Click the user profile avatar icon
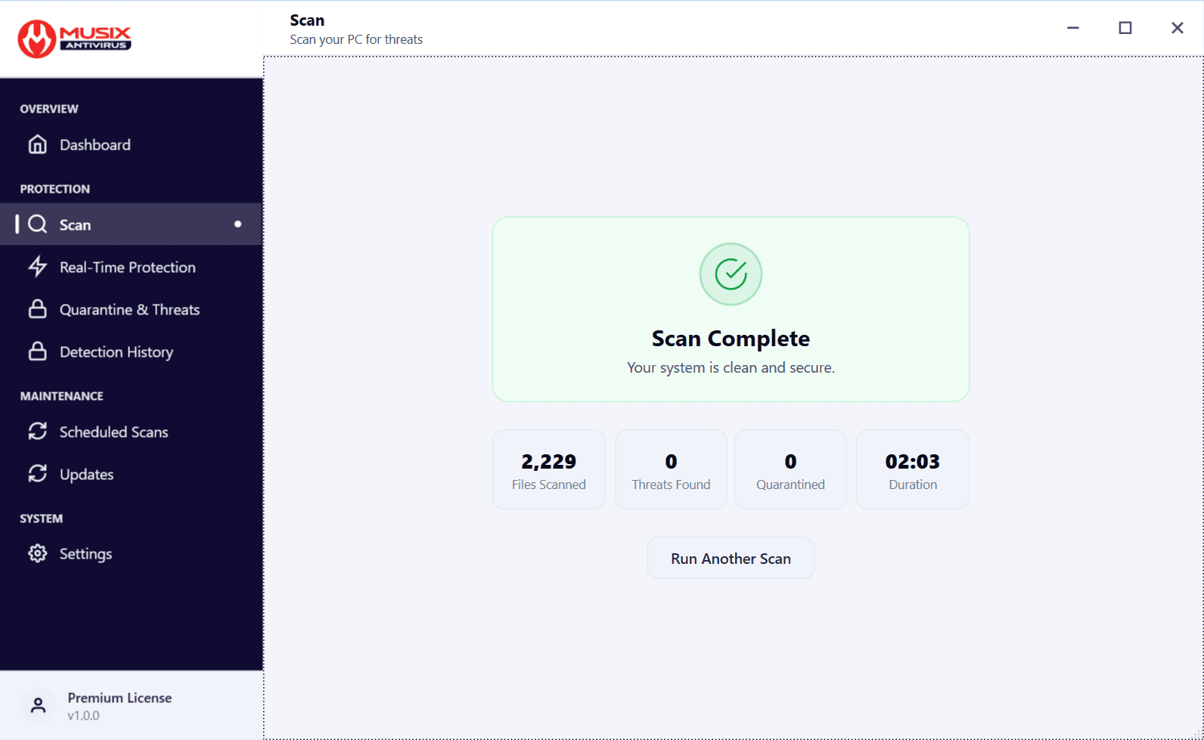Screen dimensions: 1204x740 (38, 706)
